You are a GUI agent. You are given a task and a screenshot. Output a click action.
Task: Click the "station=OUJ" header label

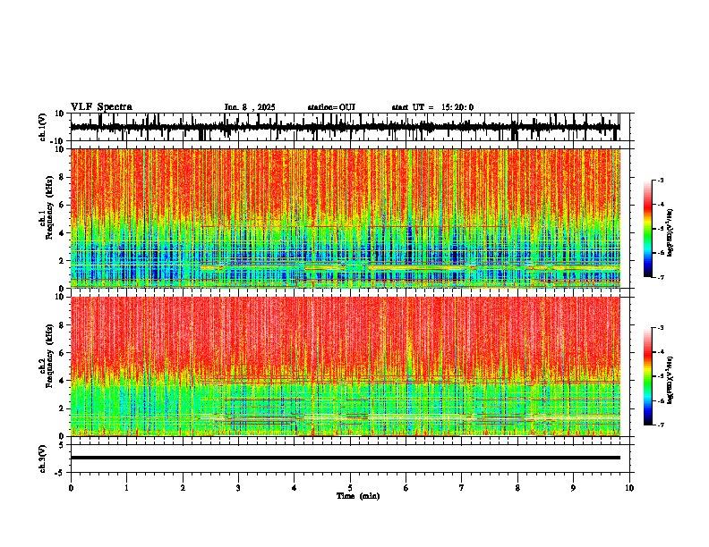click(x=331, y=107)
